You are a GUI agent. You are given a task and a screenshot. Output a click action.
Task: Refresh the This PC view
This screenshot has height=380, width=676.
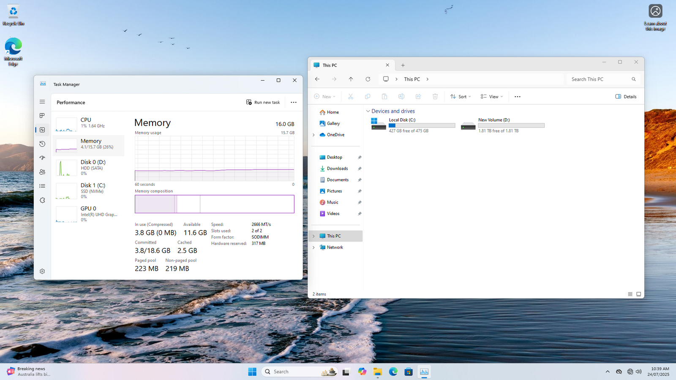[x=368, y=79]
